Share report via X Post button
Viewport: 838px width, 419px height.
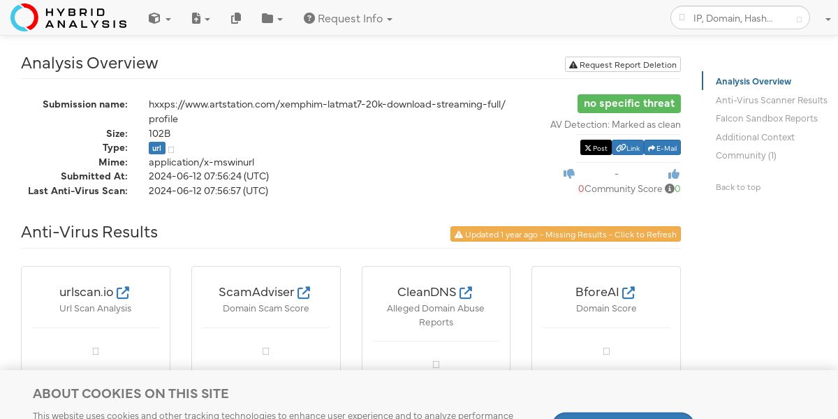coord(596,148)
